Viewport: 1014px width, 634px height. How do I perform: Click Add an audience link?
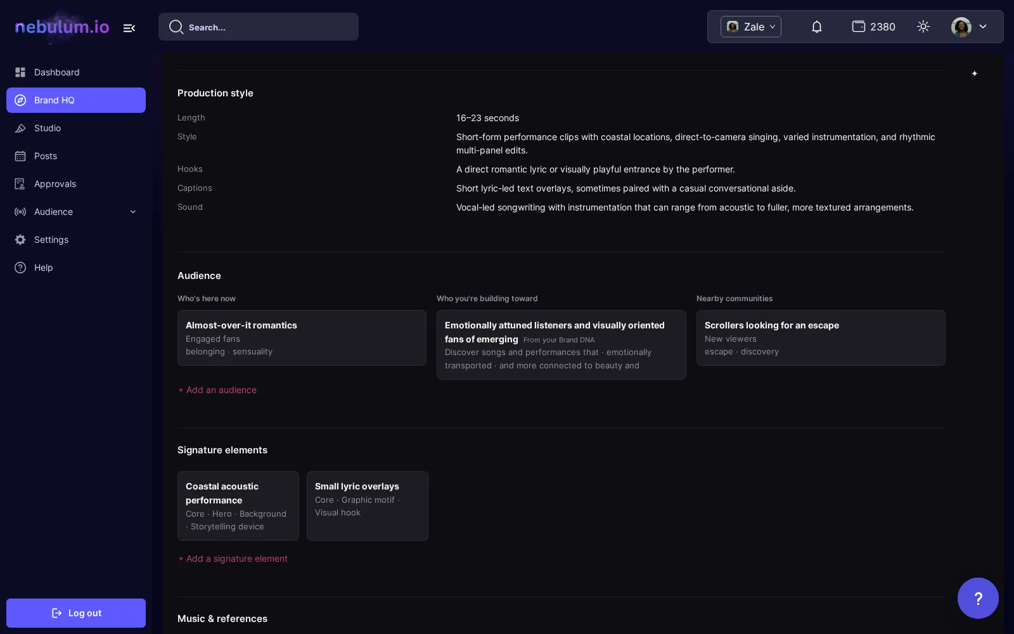(217, 390)
